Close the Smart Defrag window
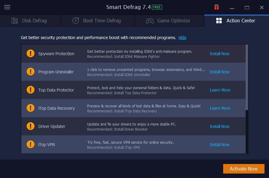Viewport: 269px width, 178px height. (x=262, y=7)
